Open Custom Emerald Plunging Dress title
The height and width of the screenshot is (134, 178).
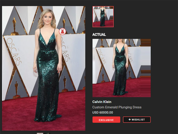[117, 107]
